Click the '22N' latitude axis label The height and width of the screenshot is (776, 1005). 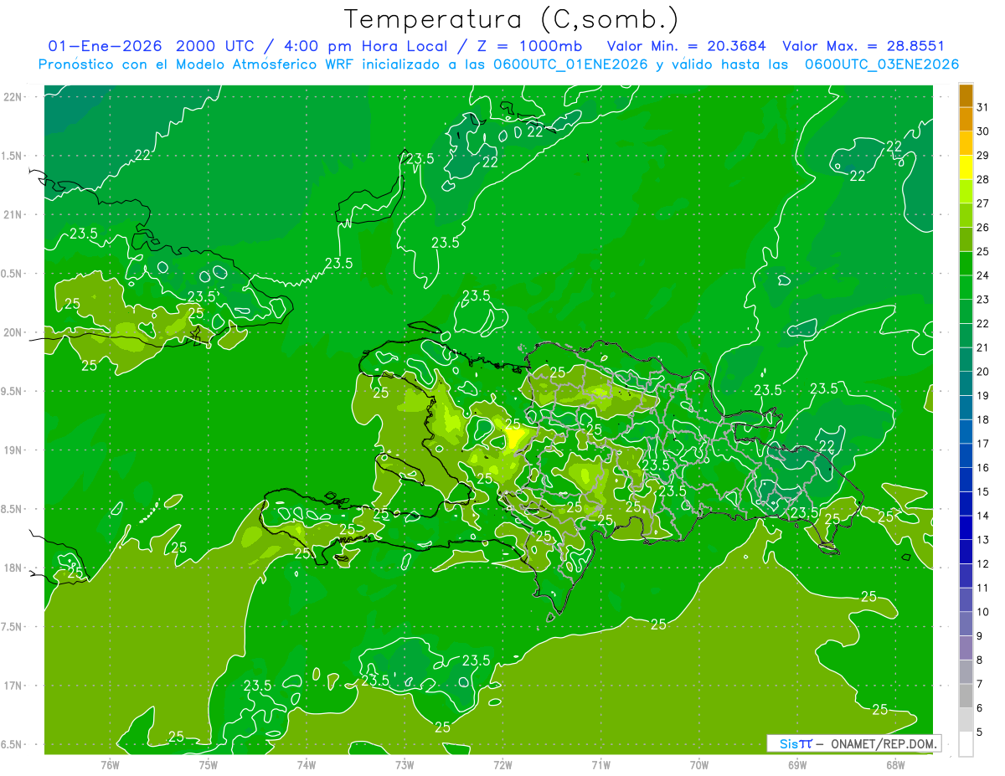(13, 97)
